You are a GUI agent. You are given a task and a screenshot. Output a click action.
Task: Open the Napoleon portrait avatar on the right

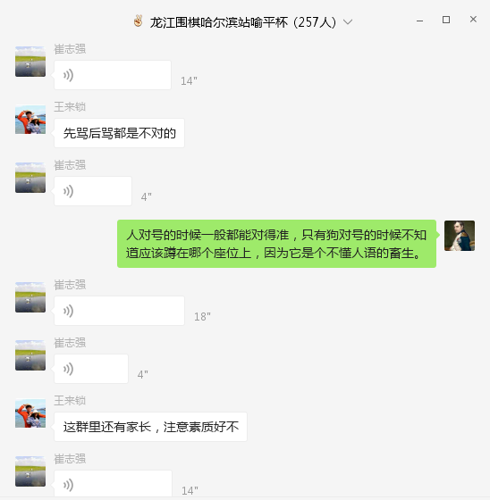[460, 236]
